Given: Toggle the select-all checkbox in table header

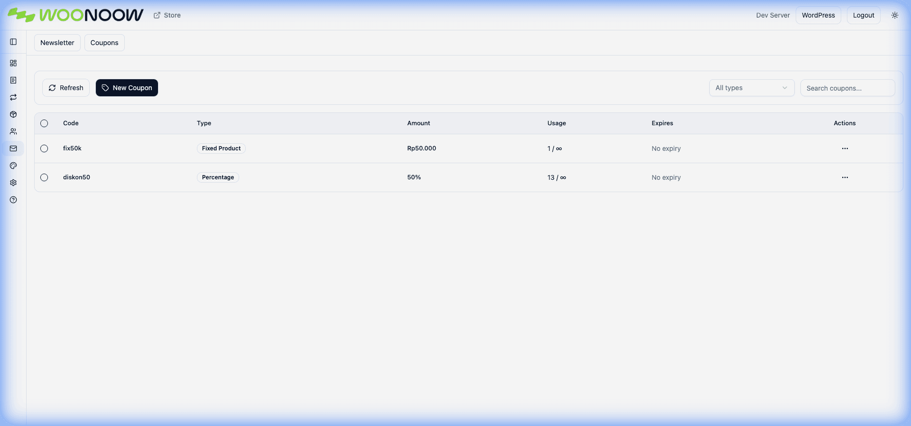Looking at the screenshot, I should (44, 123).
